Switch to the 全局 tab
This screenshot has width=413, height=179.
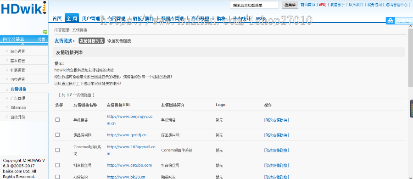72,18
